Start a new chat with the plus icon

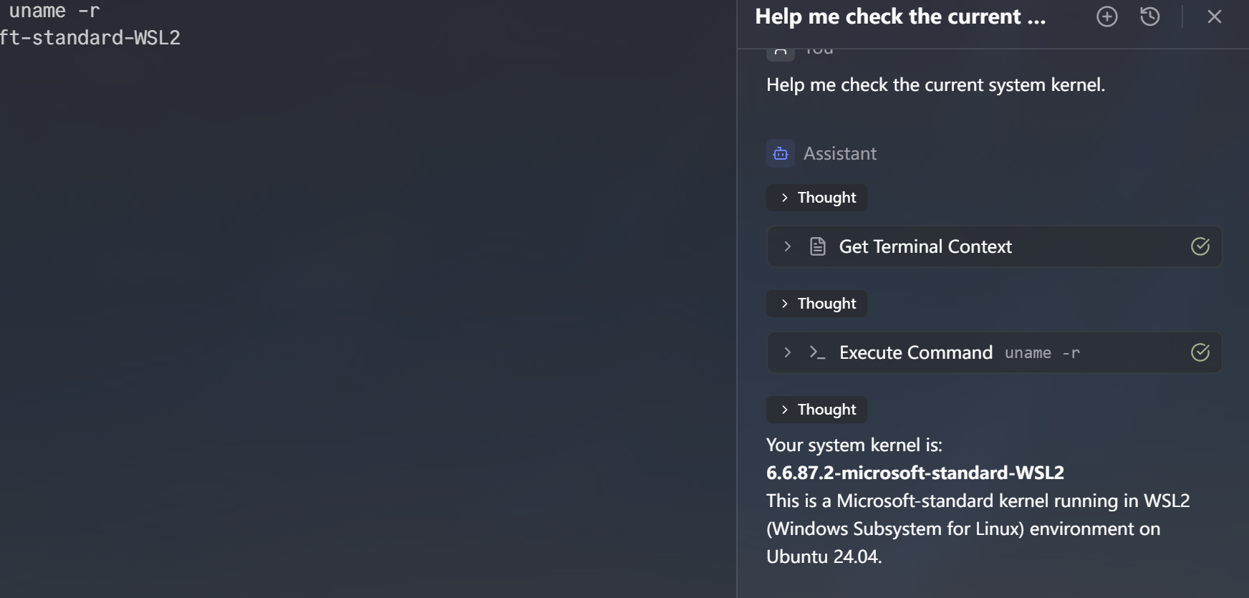(1106, 16)
